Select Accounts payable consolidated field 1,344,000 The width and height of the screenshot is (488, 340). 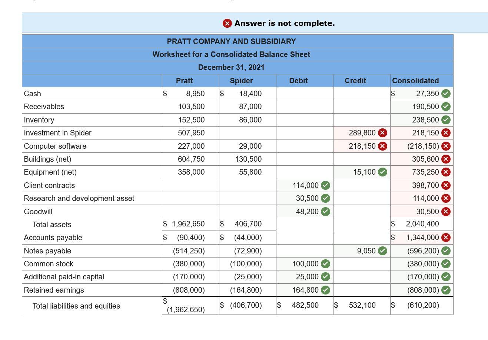[422, 238]
